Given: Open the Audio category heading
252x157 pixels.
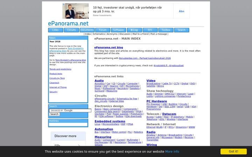Looking at the screenshot, I should (99, 81).
